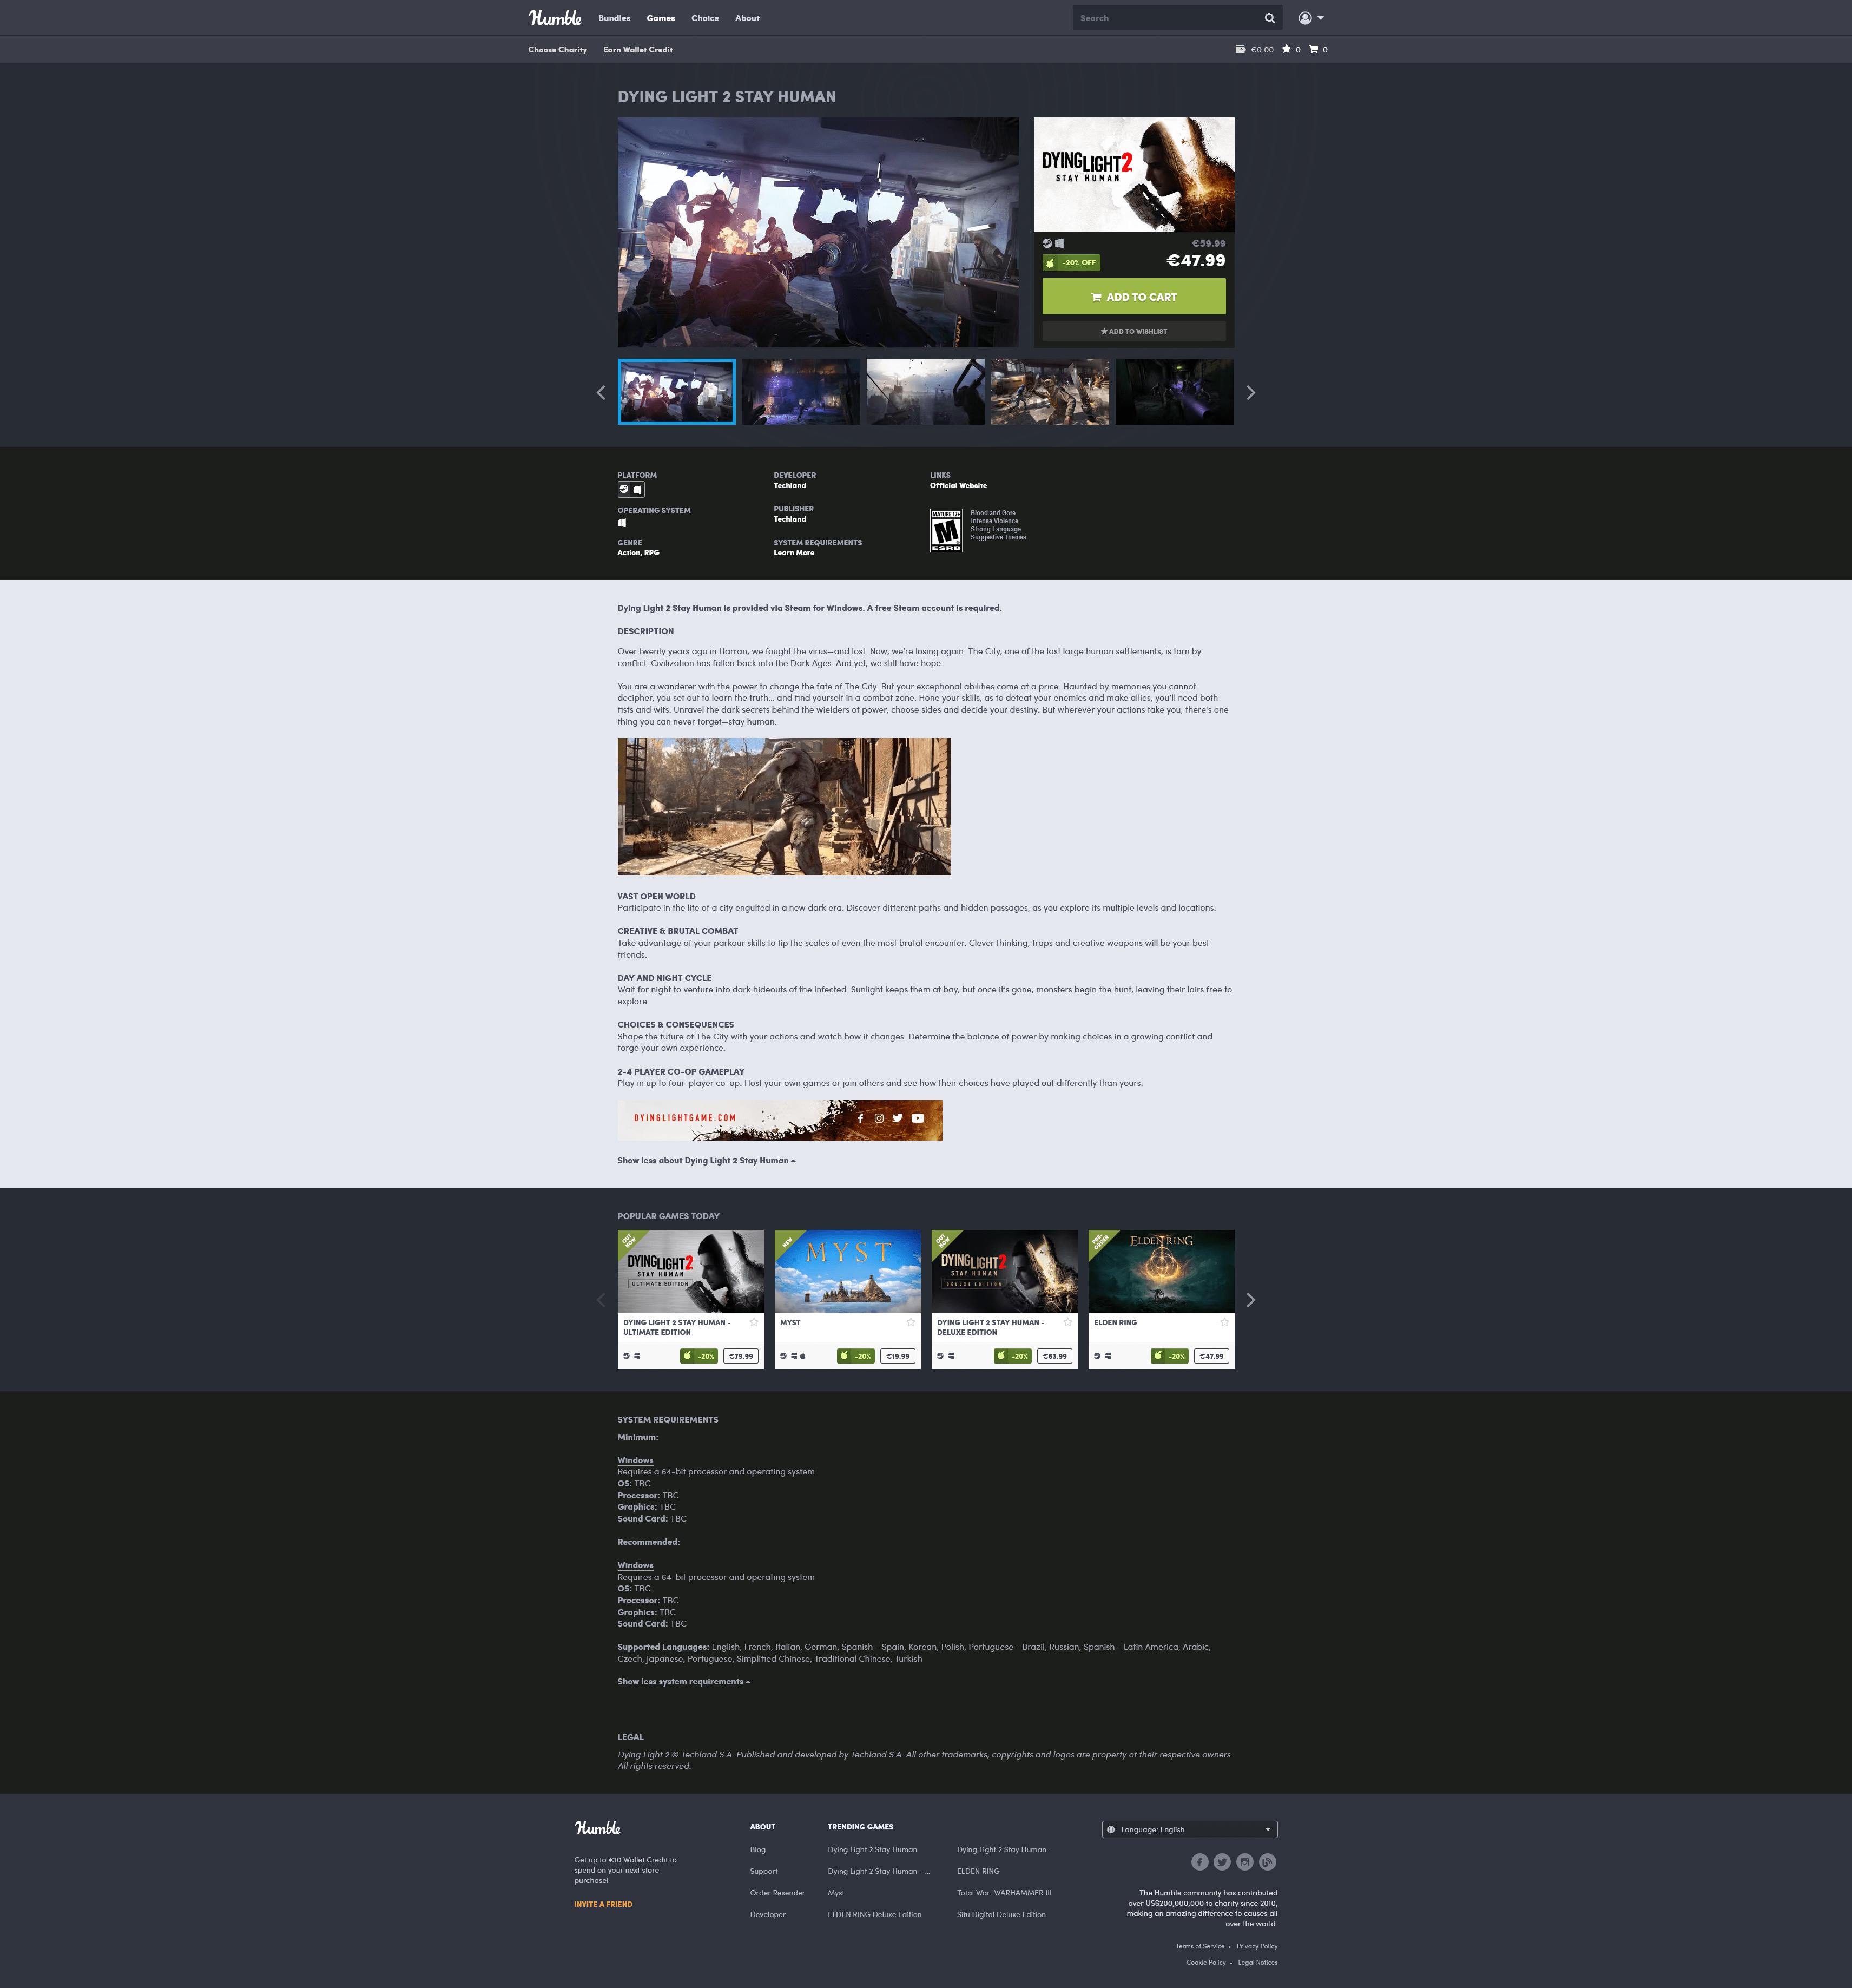Image resolution: width=1852 pixels, height=1988 pixels.
Task: Open the Action, RPG genre link
Action: point(638,553)
